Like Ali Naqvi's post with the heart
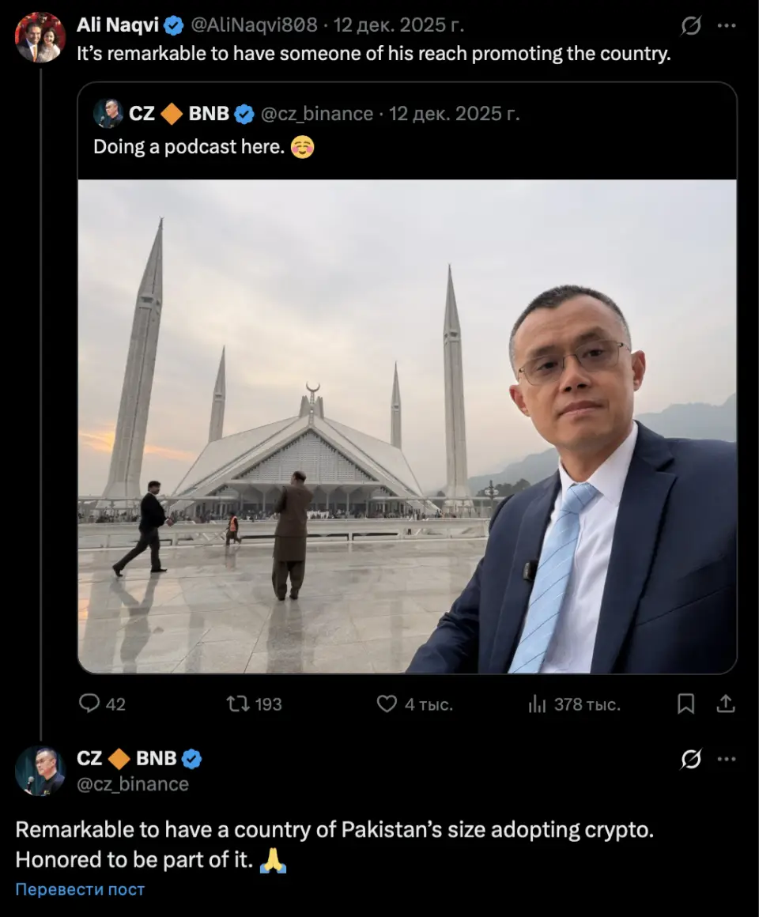759x917 pixels. [386, 704]
